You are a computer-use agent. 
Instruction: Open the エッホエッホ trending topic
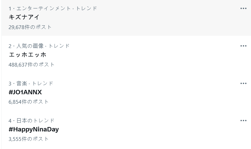click(27, 55)
